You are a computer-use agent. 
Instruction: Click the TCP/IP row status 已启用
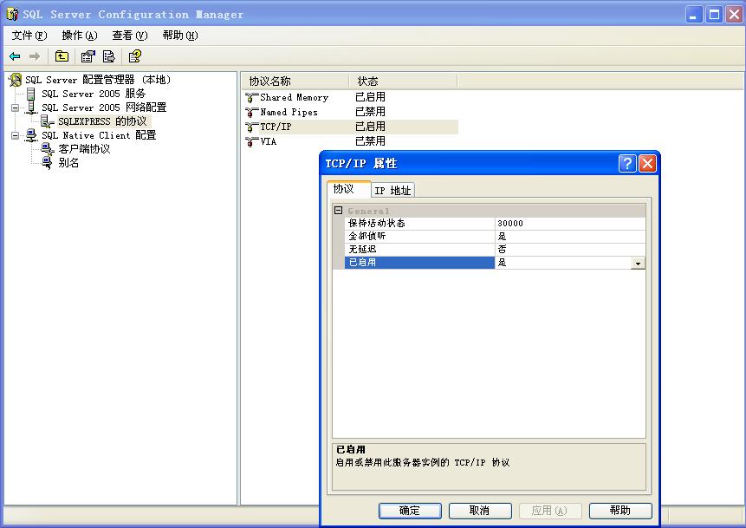tap(370, 127)
